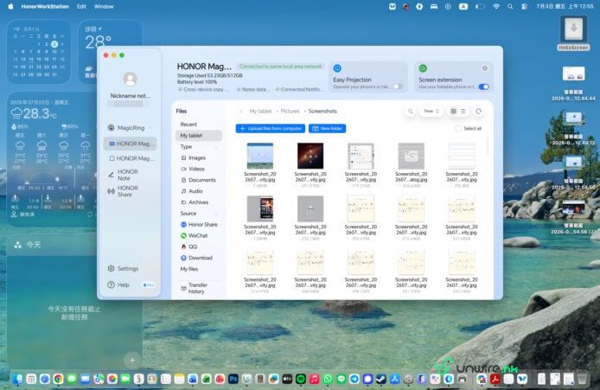Switch to grid view
The width and height of the screenshot is (600, 390).
[x=453, y=112]
